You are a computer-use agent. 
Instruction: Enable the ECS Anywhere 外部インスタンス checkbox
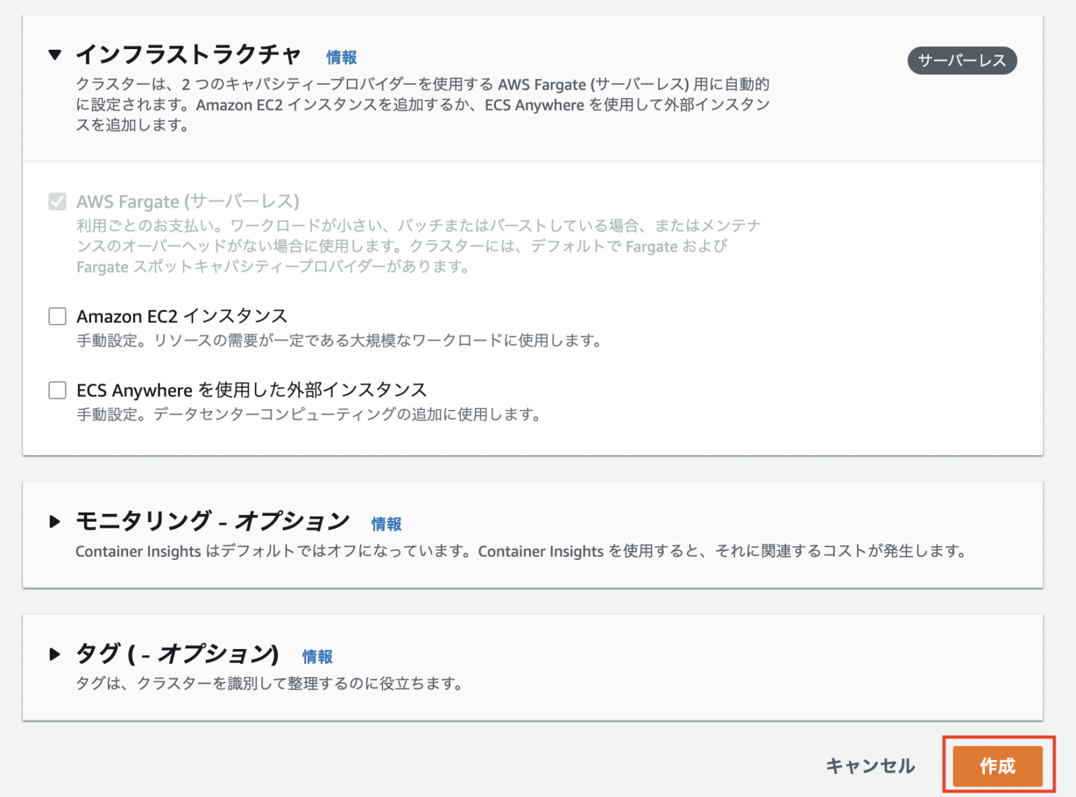[x=57, y=390]
